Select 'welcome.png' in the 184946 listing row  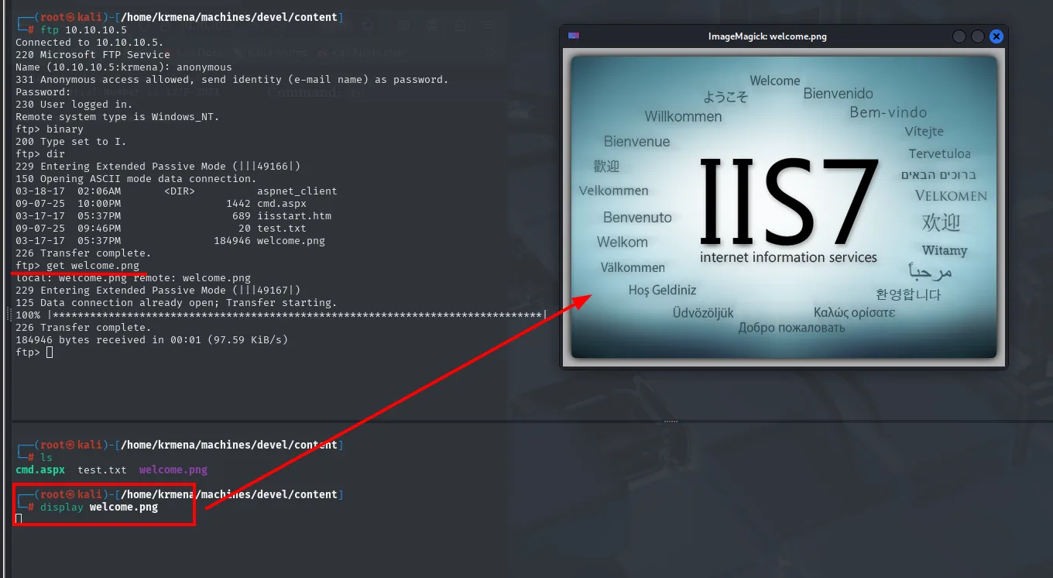click(291, 240)
